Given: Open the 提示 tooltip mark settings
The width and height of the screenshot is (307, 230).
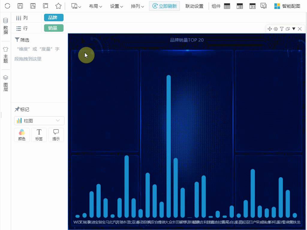Looking at the screenshot, I should pyautogui.click(x=56, y=135).
